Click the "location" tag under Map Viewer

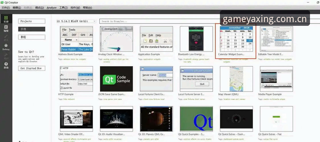pyautogui.click(x=227, y=99)
